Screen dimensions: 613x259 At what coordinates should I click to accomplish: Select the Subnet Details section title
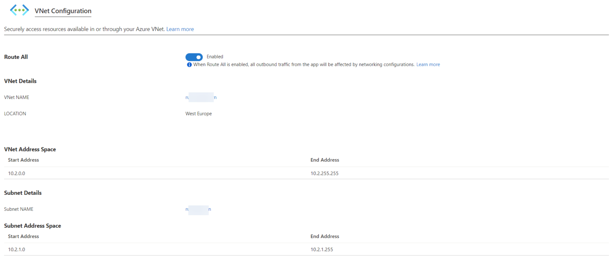click(x=22, y=192)
